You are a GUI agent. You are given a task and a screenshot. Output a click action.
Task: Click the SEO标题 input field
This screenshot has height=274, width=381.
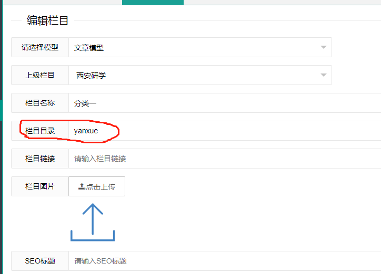click(225, 261)
